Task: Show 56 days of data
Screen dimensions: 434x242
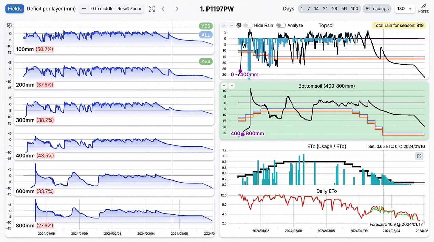Action: tap(344, 9)
